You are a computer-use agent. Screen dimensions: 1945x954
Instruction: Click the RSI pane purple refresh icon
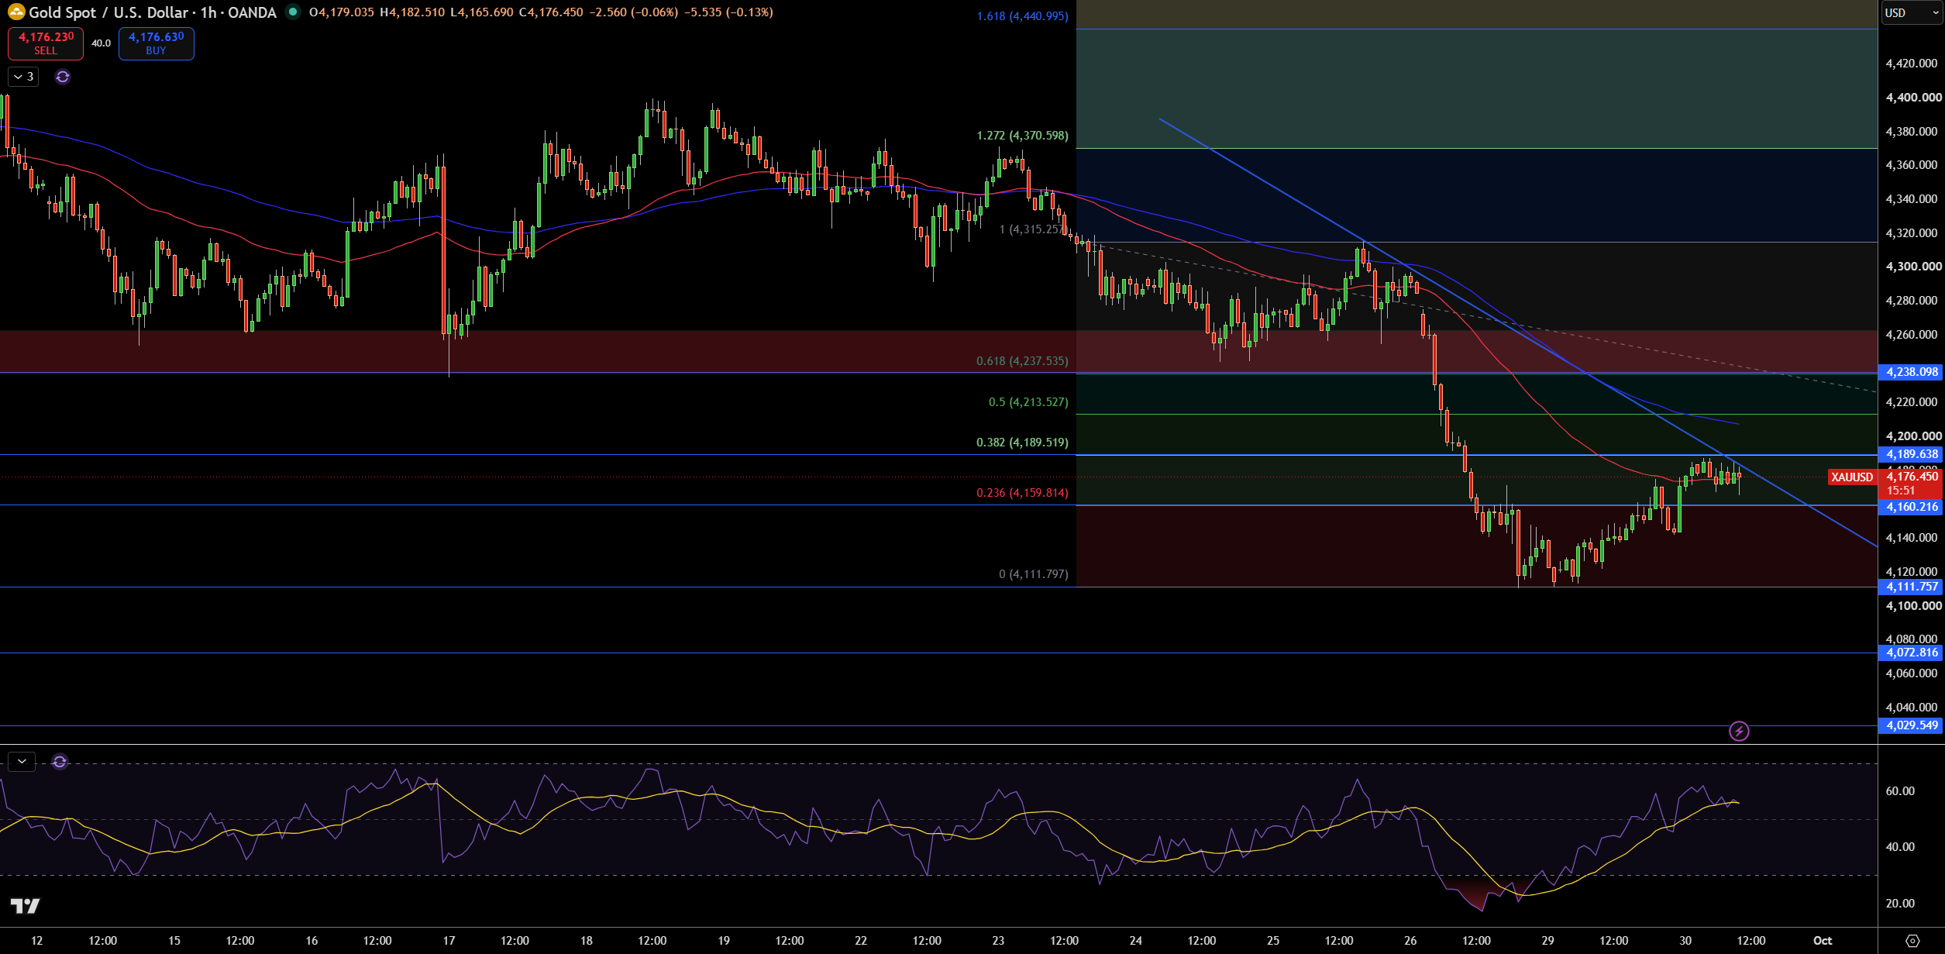(x=60, y=762)
